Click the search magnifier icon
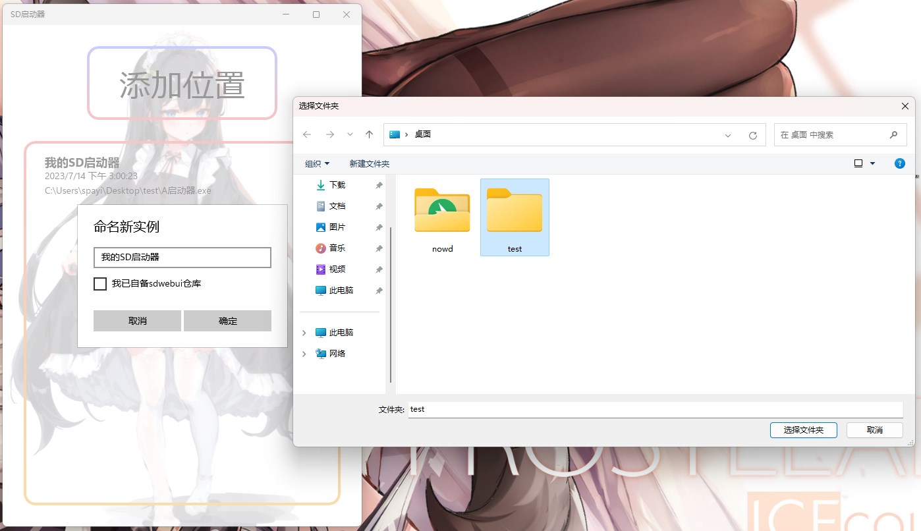Image resolution: width=921 pixels, height=531 pixels. (x=893, y=134)
